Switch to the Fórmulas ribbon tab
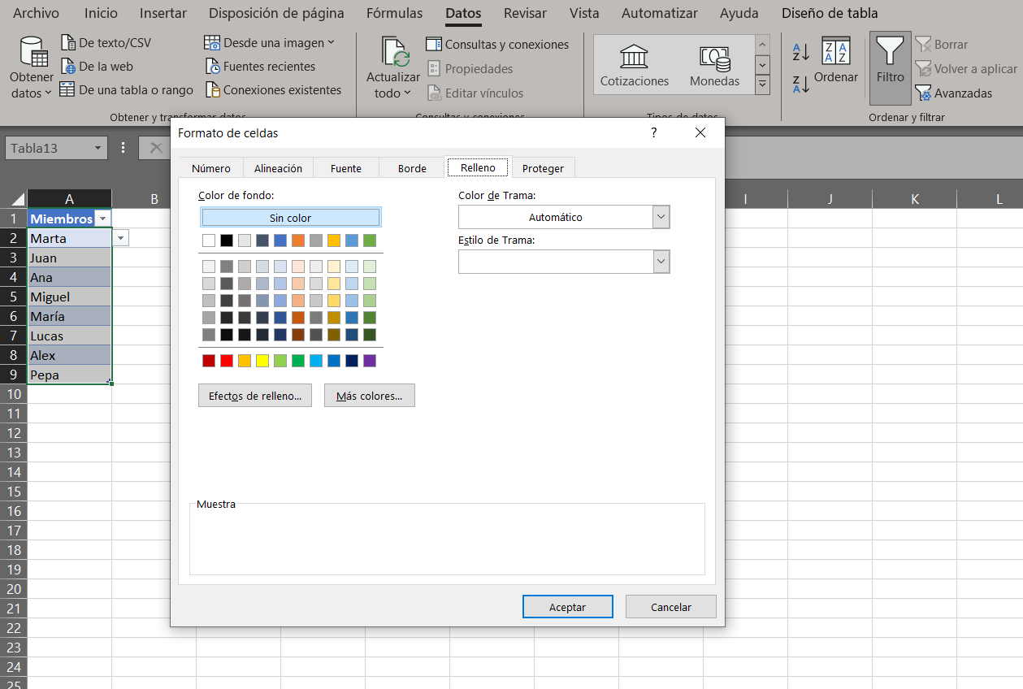This screenshot has height=689, width=1023. pyautogui.click(x=394, y=13)
